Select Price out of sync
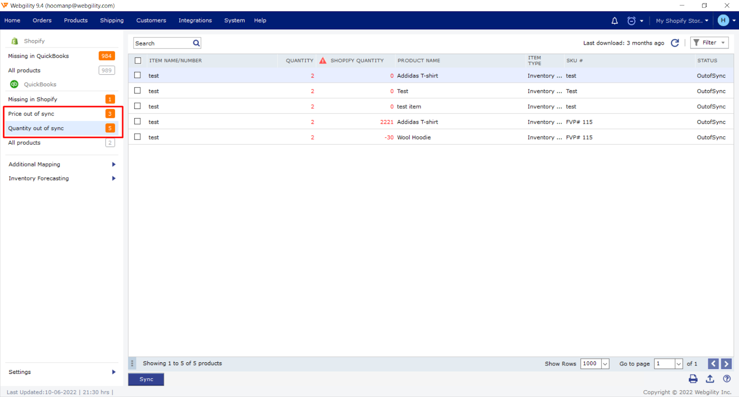Screen dimensions: 739x397 click(x=31, y=114)
